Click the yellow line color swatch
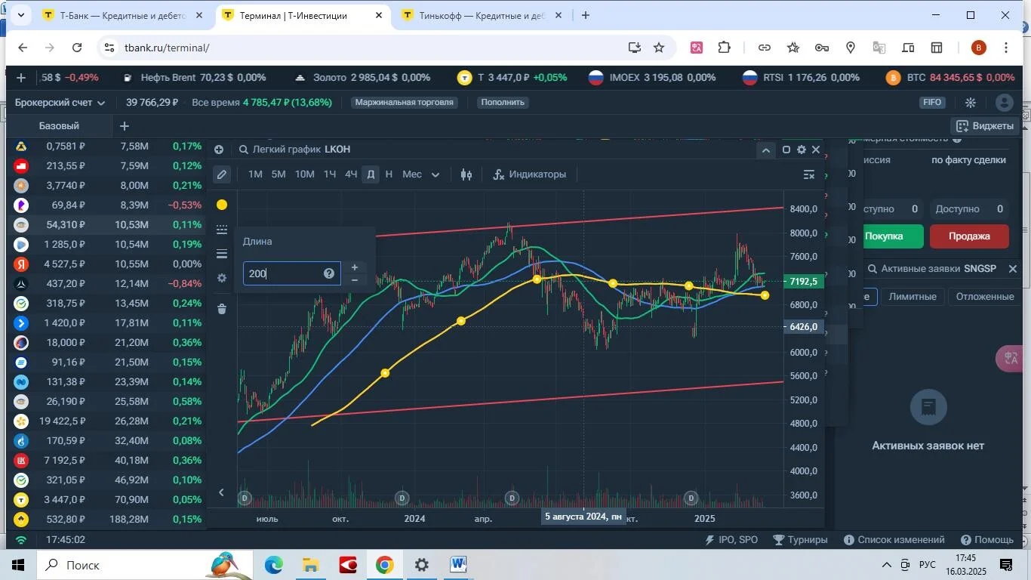Viewport: 1031px width, 580px height. click(x=222, y=205)
